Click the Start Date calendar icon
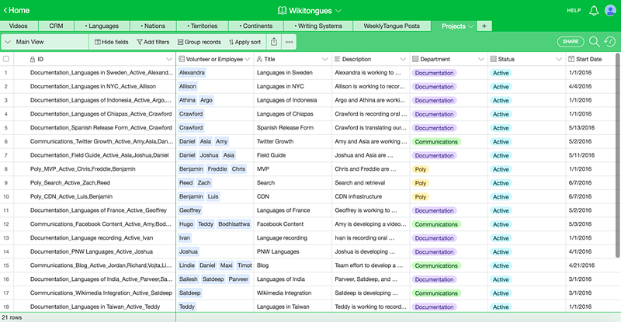This screenshot has width=621, height=322. point(571,59)
